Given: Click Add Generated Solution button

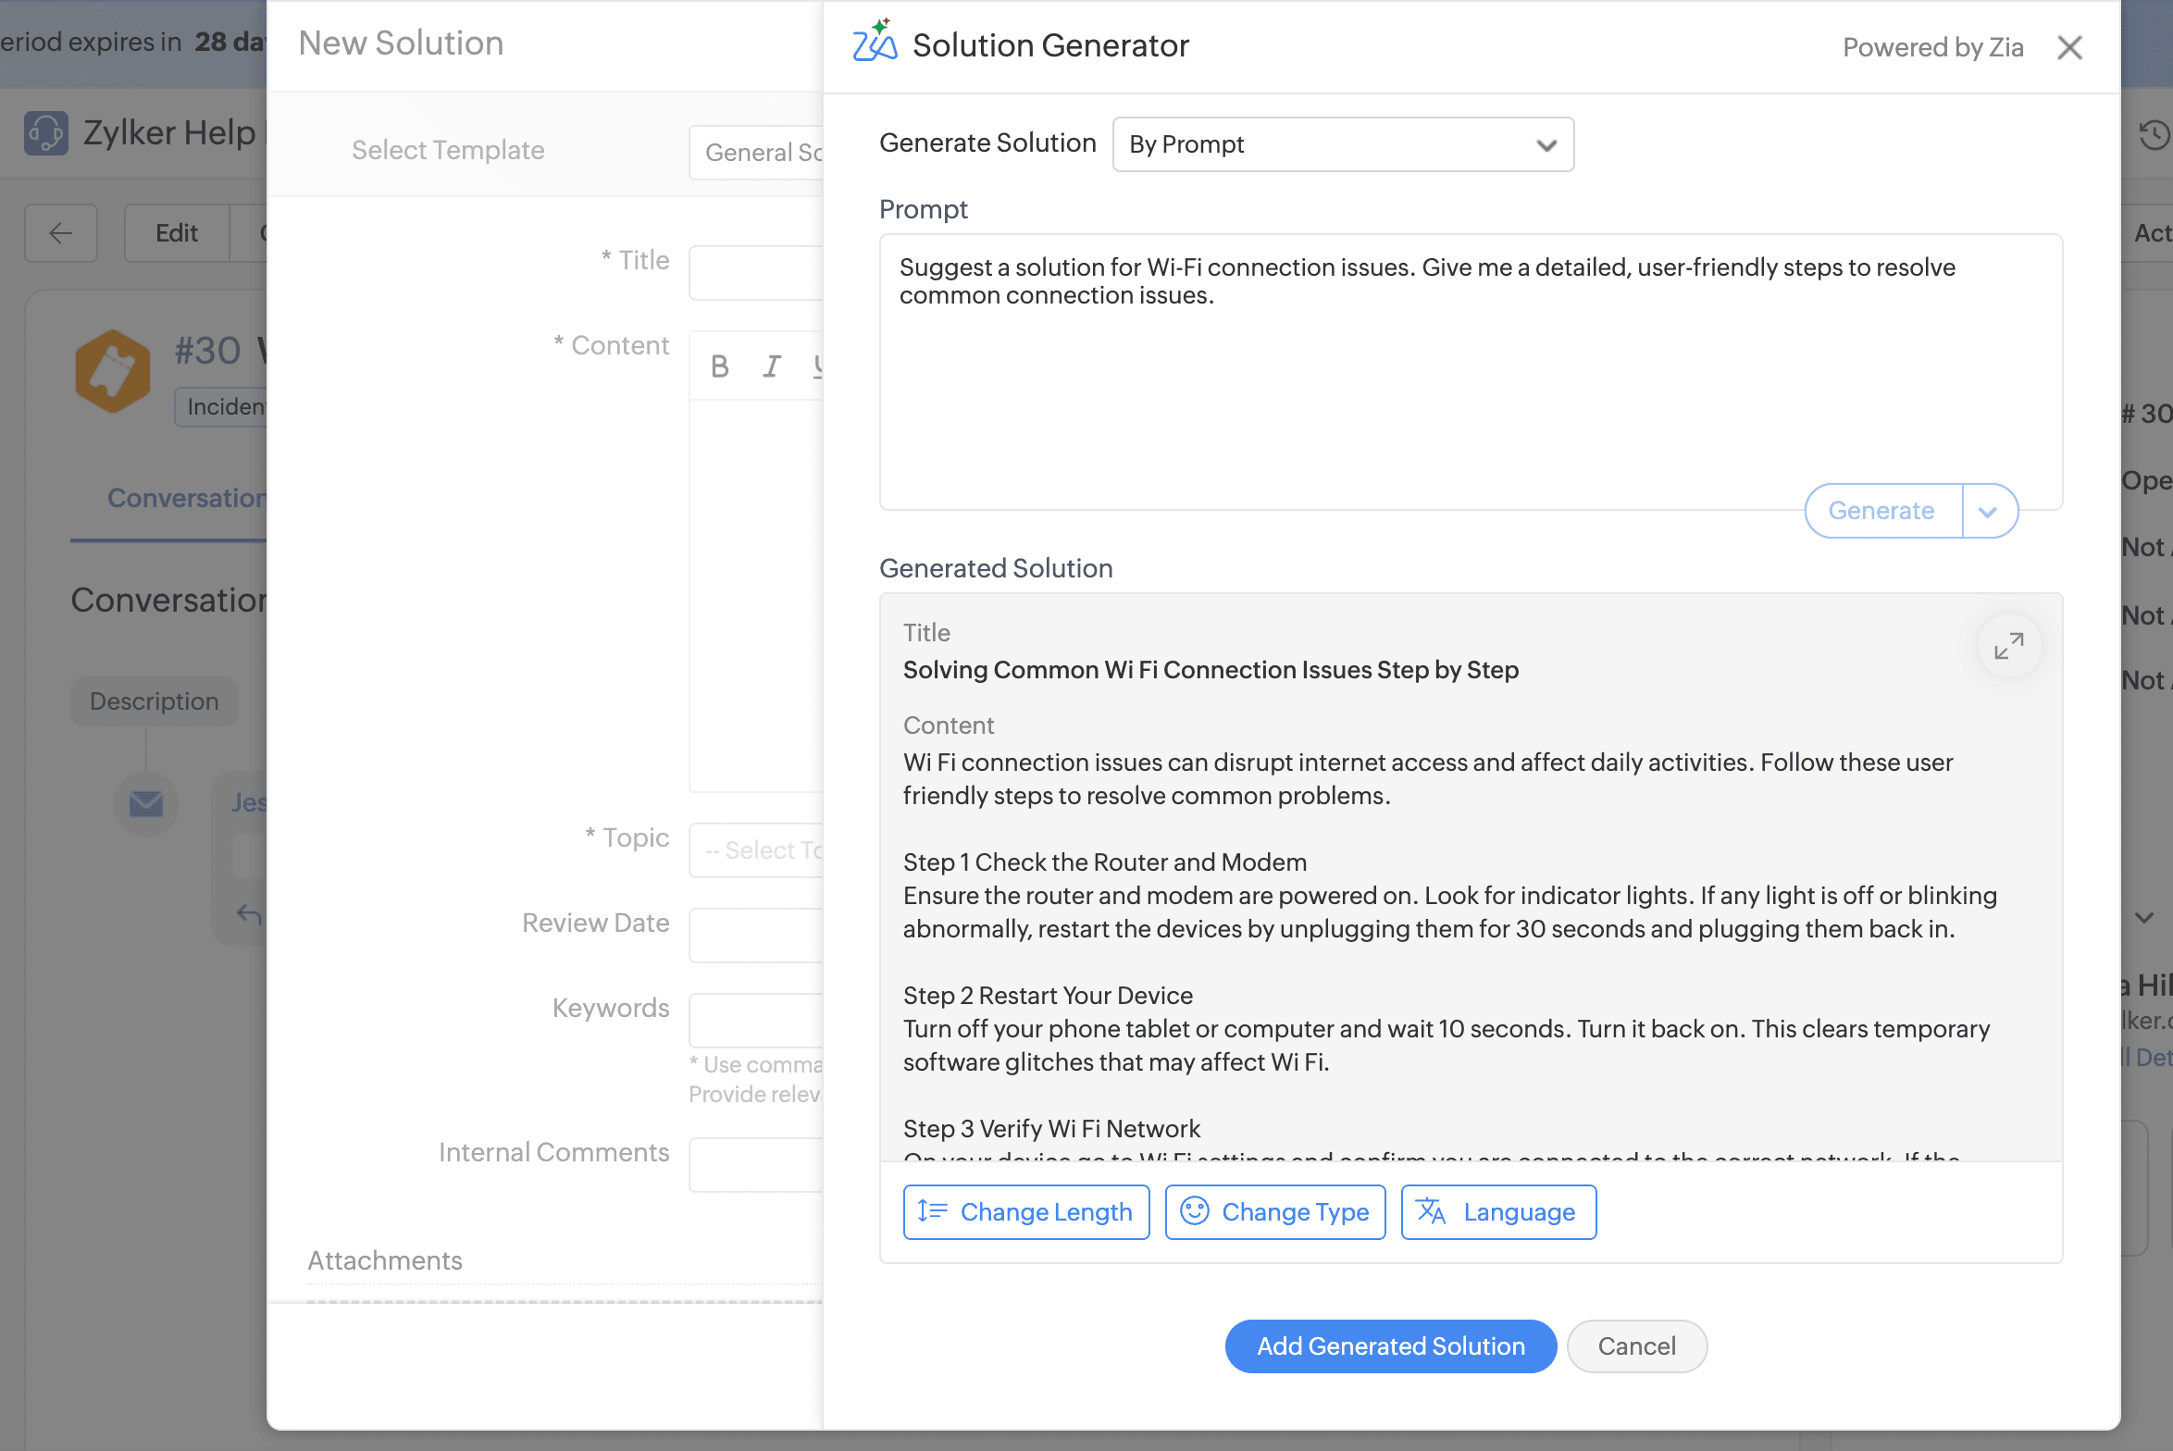Looking at the screenshot, I should [1390, 1346].
